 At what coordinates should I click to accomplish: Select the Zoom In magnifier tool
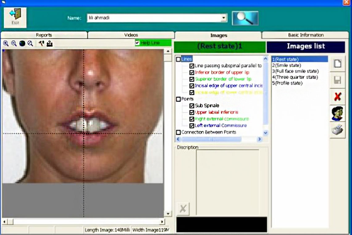point(6,43)
